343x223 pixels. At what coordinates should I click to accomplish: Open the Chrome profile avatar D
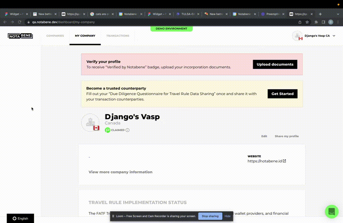[x=331, y=22]
